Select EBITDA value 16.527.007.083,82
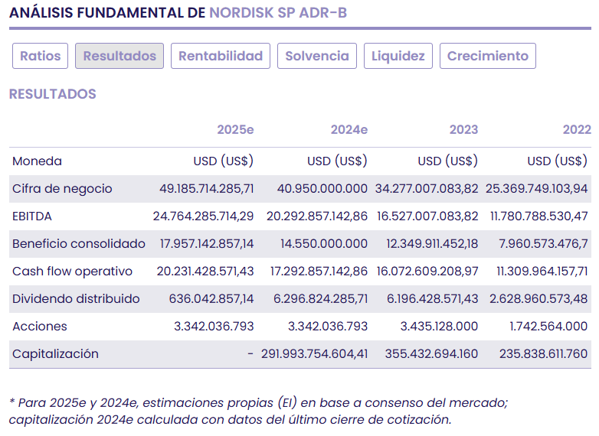This screenshot has width=599, height=436. 427,216
